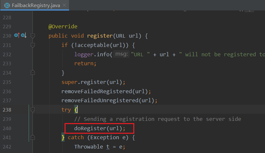Click fold end marker at line 234

pos(32,73)
